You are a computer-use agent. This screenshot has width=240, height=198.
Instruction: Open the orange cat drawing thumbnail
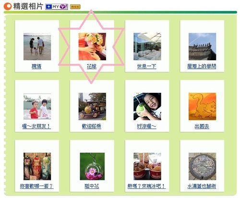click(202, 106)
